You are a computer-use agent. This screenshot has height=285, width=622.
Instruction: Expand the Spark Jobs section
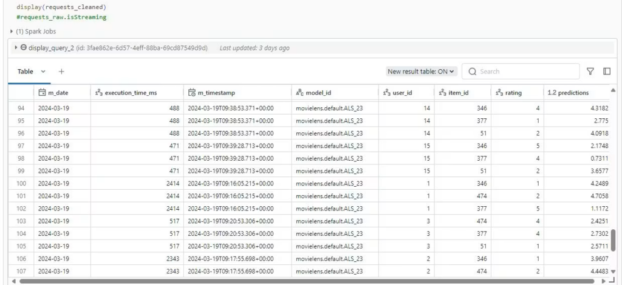(12, 31)
